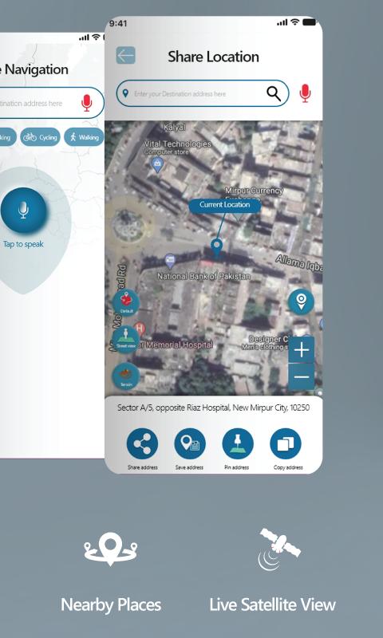Zoom out with the minus button
The image size is (383, 638).
[301, 376]
